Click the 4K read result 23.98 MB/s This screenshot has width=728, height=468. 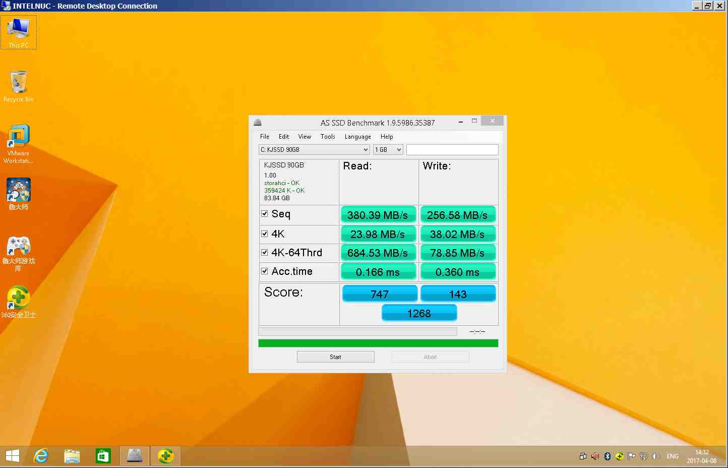[x=378, y=234]
